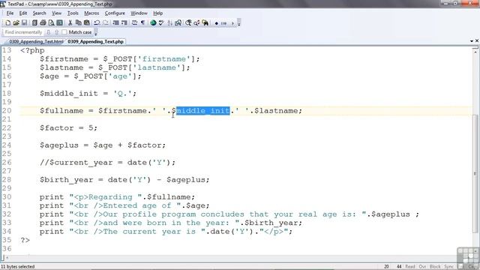Click the Compare Files toolbar icon

[178, 23]
